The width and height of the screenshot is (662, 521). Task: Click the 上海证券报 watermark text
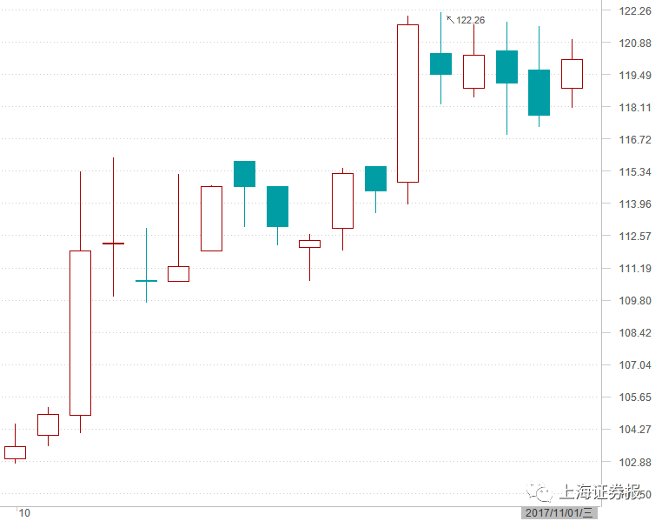[600, 492]
